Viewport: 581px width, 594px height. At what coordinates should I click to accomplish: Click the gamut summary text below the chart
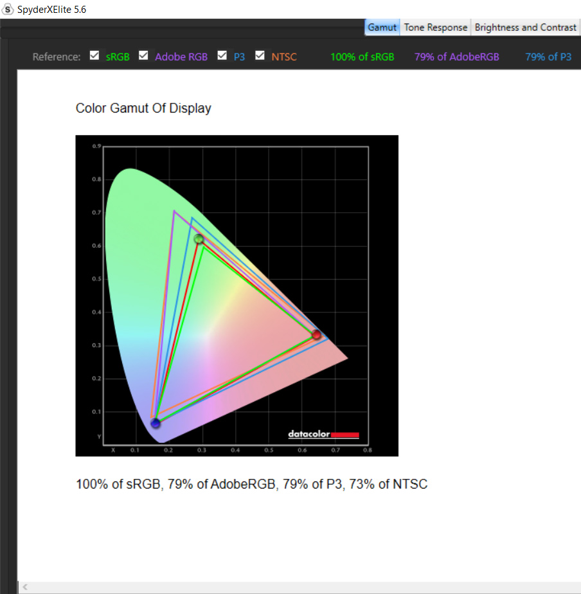(x=251, y=484)
